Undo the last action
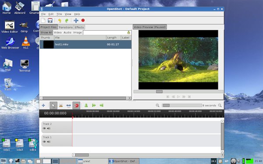The image size is (263, 164). (60, 21)
